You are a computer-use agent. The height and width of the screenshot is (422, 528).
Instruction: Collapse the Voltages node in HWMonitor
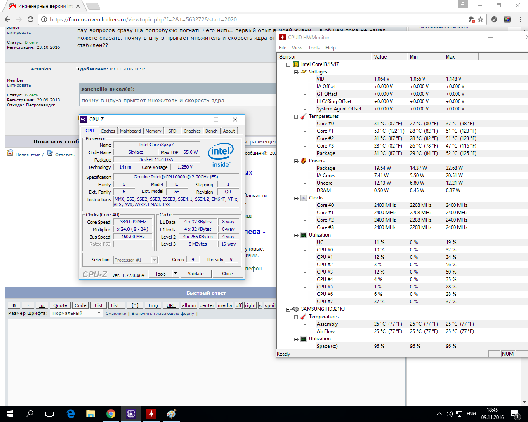click(x=296, y=72)
